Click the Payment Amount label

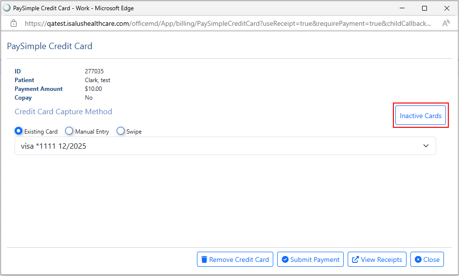click(39, 89)
